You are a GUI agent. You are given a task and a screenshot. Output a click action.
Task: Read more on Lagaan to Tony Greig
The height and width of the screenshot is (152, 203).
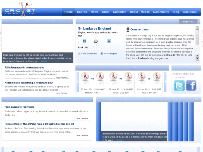click(x=82, y=119)
